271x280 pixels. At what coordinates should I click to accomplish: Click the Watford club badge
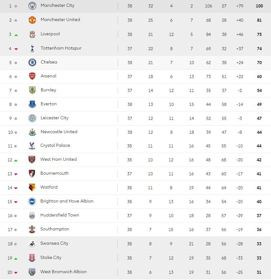point(32,187)
